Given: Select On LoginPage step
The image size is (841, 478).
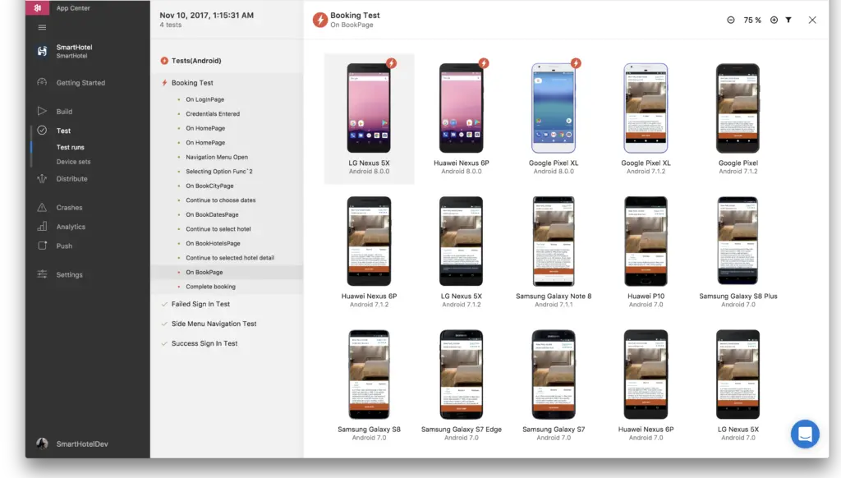Looking at the screenshot, I should coord(205,99).
